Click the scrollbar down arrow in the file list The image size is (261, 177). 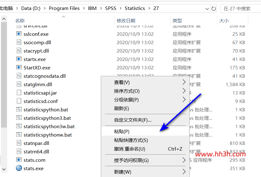(4, 169)
